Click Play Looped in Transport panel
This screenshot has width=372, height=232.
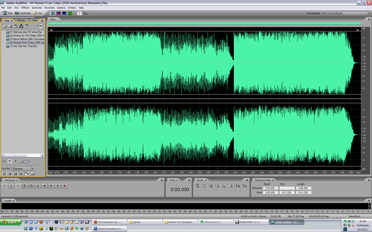[x=31, y=186]
